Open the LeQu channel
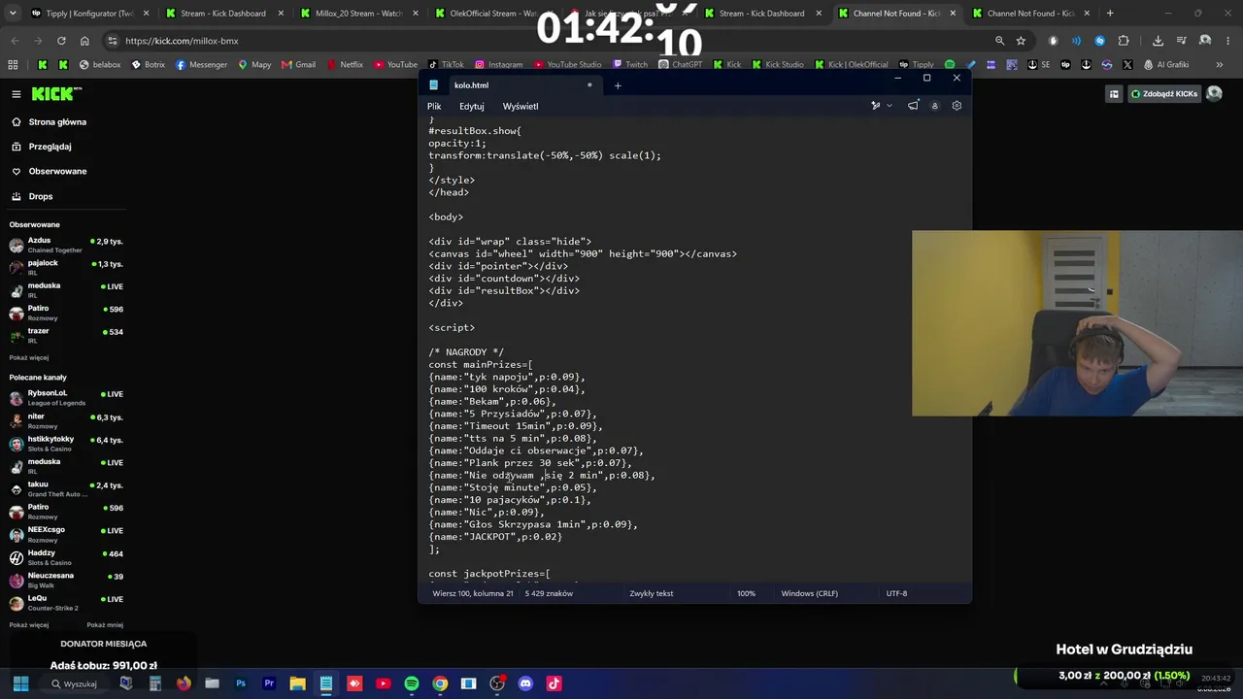 pyautogui.click(x=66, y=602)
